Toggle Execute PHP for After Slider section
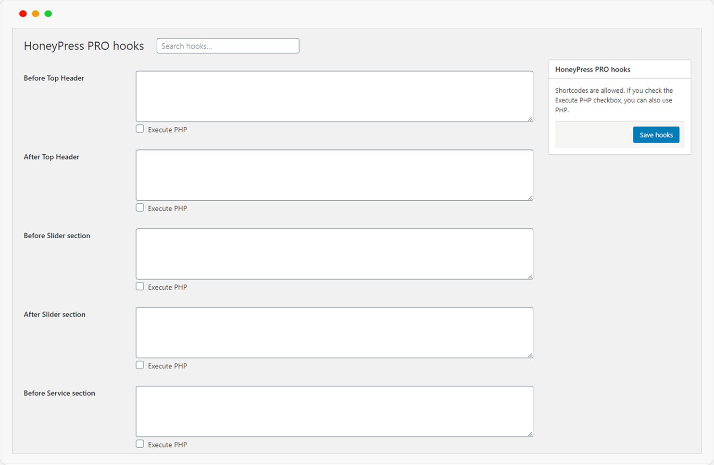 click(140, 365)
